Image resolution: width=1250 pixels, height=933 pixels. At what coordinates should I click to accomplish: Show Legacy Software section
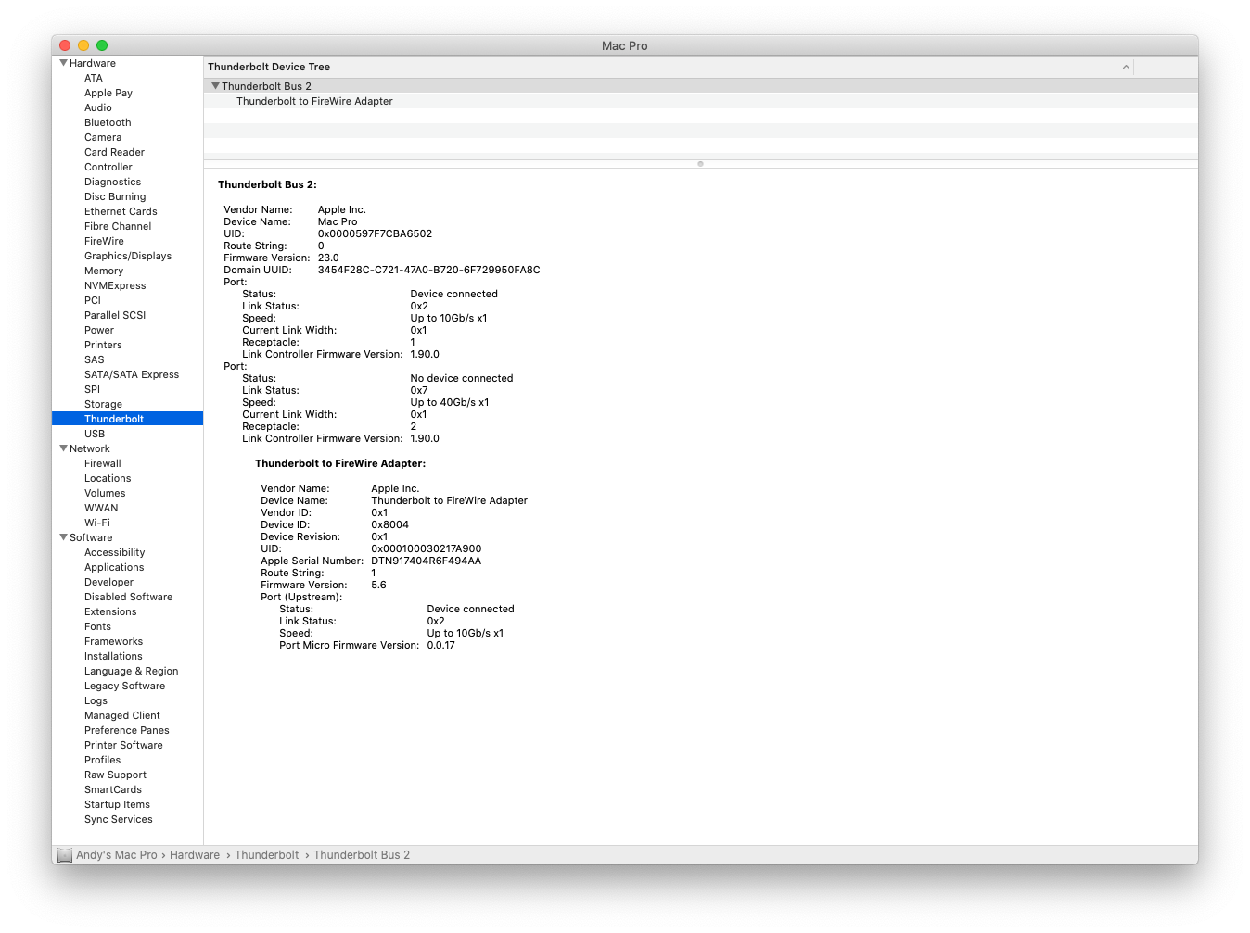tap(124, 686)
